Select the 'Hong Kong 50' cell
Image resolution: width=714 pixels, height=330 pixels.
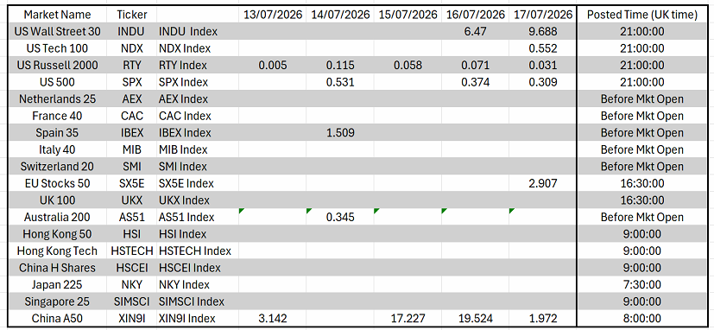57,234
